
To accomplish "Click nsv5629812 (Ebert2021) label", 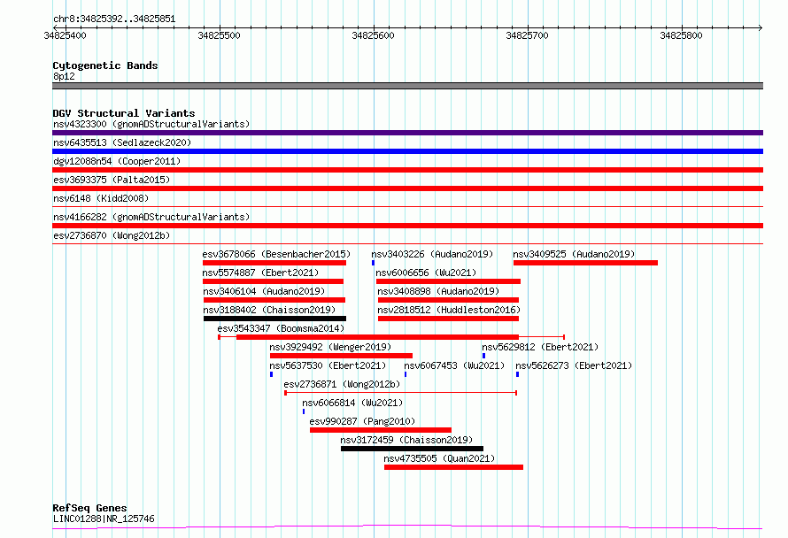I will point(540,347).
